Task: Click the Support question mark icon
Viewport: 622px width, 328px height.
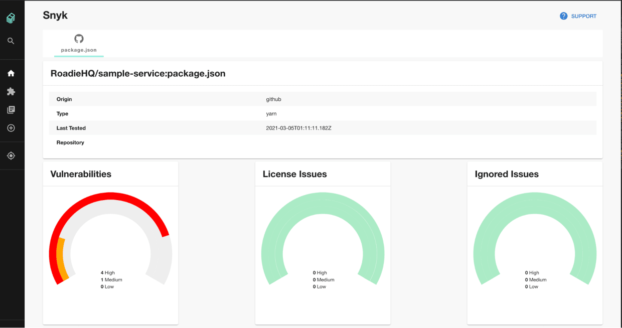Action: tap(564, 16)
